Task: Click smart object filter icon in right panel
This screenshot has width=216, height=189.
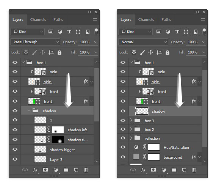Action: [x=196, y=32]
